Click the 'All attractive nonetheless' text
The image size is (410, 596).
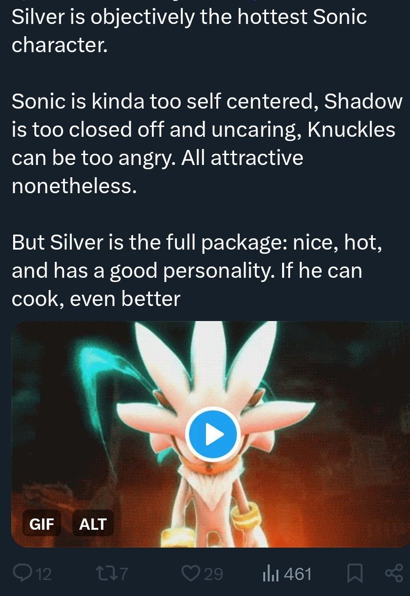point(158,172)
